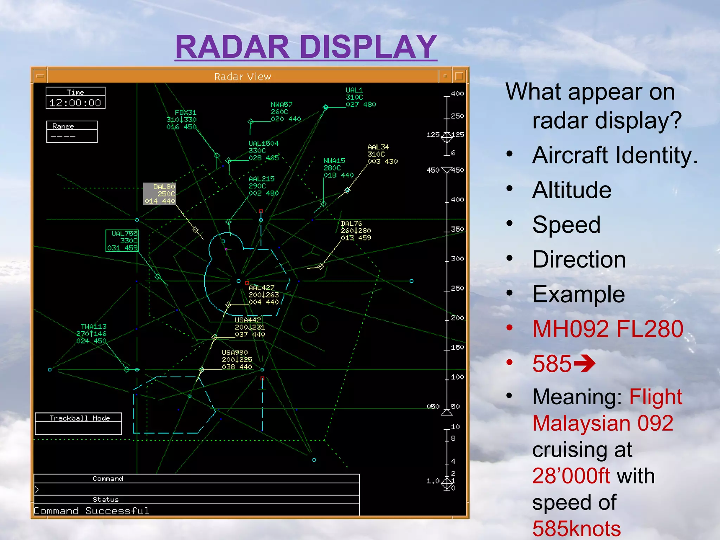Click the DAL76 aircraft target diamond
The height and width of the screenshot is (540, 720).
pos(321,266)
